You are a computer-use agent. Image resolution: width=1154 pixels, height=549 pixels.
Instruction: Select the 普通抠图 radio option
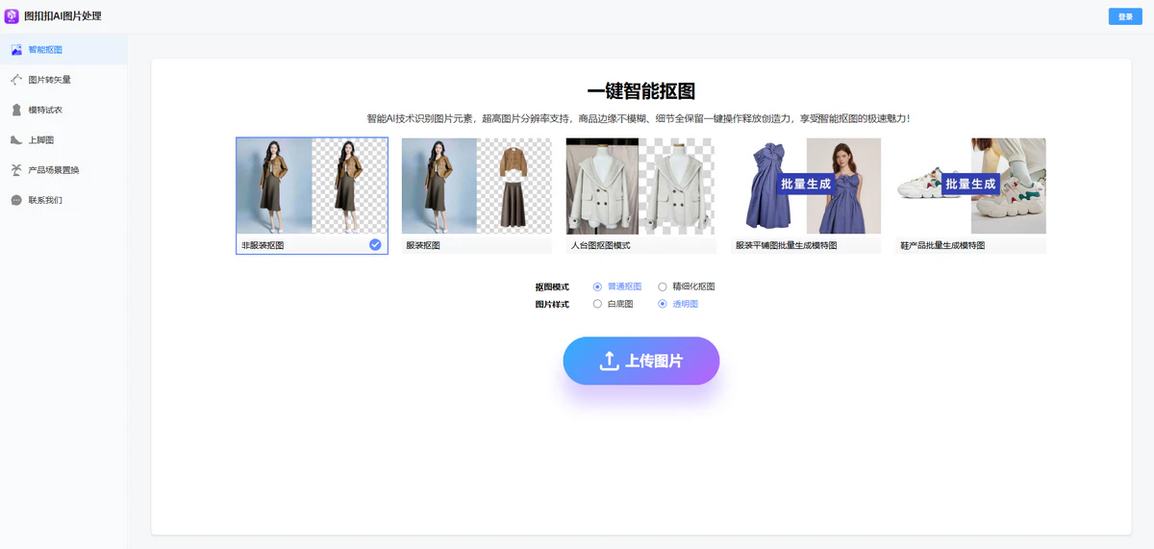click(597, 287)
